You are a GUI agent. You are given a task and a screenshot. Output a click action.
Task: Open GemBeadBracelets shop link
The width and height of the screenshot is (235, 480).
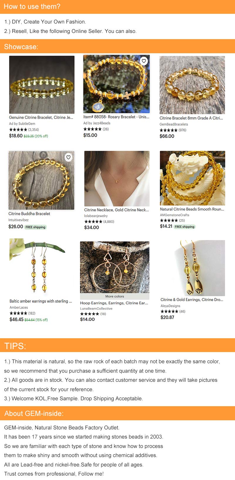coord(174,124)
